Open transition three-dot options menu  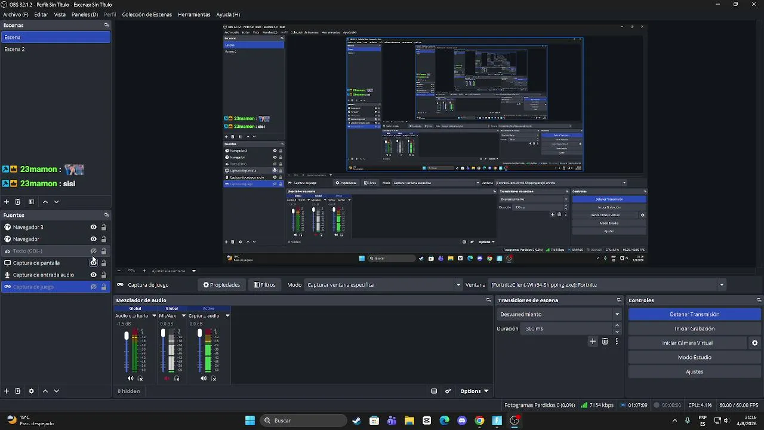tap(617, 342)
